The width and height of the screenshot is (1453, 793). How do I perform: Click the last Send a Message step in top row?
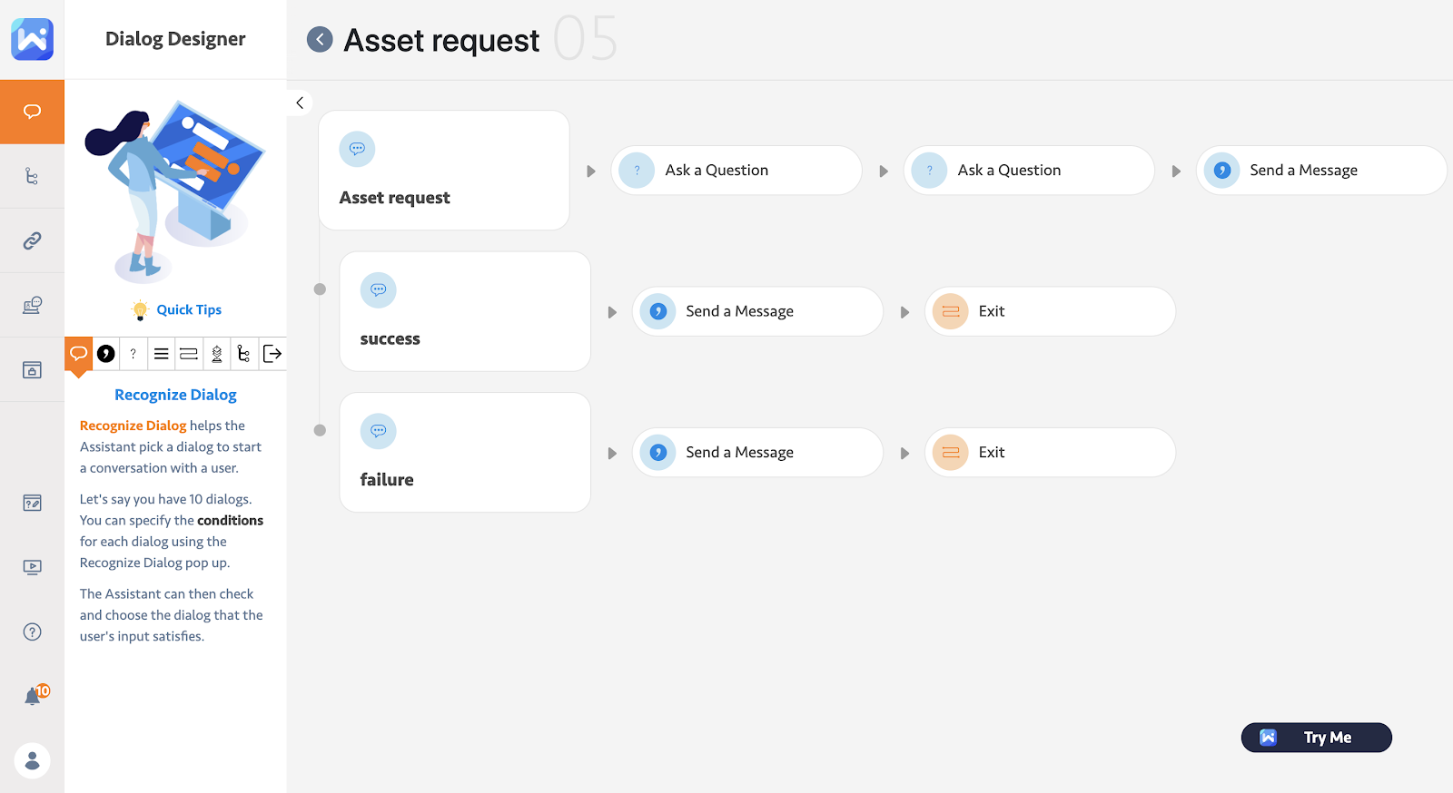click(x=1320, y=171)
